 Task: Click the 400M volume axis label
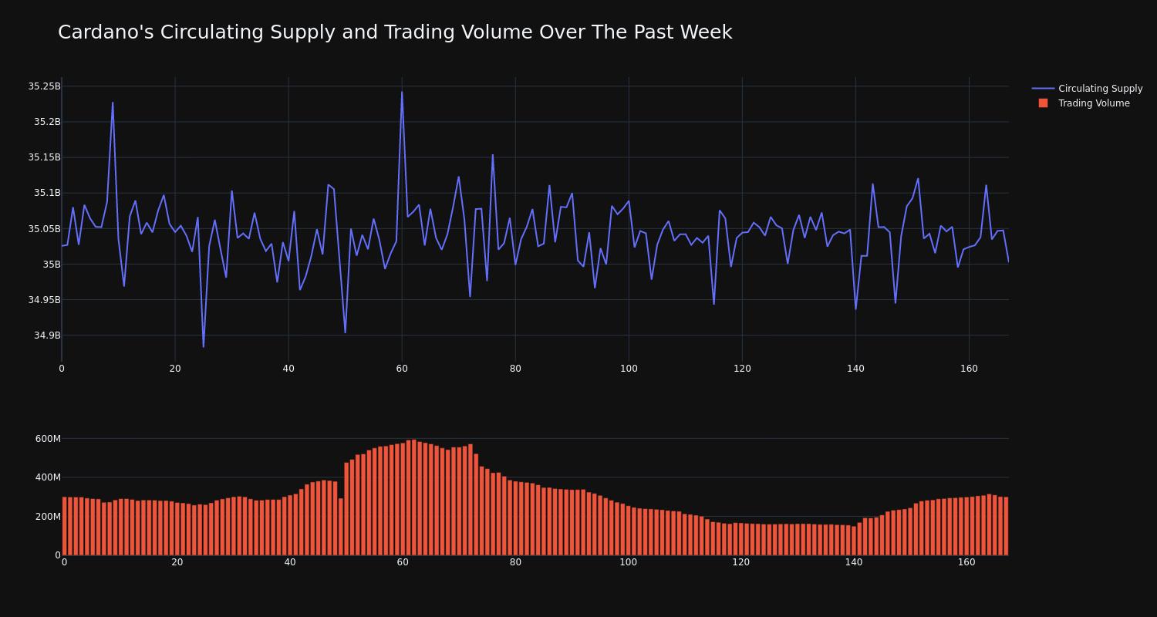pyautogui.click(x=48, y=477)
